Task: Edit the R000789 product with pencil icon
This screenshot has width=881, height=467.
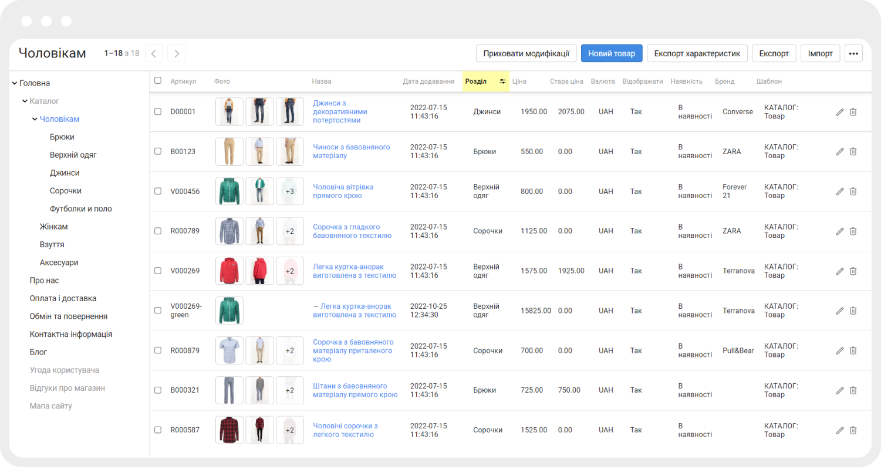Action: (840, 231)
